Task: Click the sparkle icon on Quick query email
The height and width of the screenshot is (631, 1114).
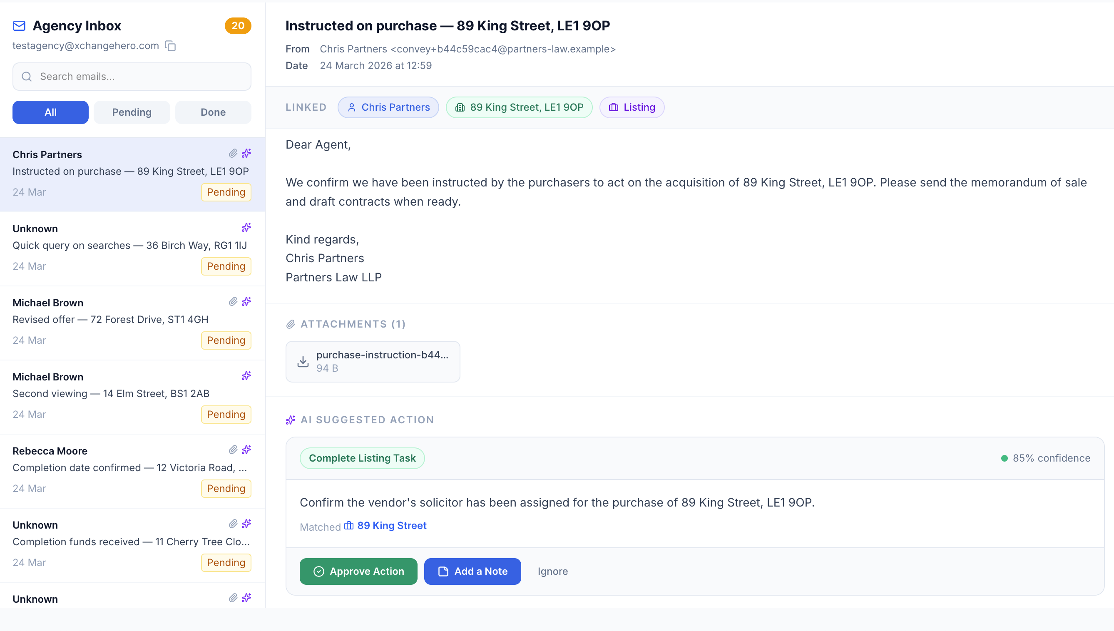Action: point(246,227)
